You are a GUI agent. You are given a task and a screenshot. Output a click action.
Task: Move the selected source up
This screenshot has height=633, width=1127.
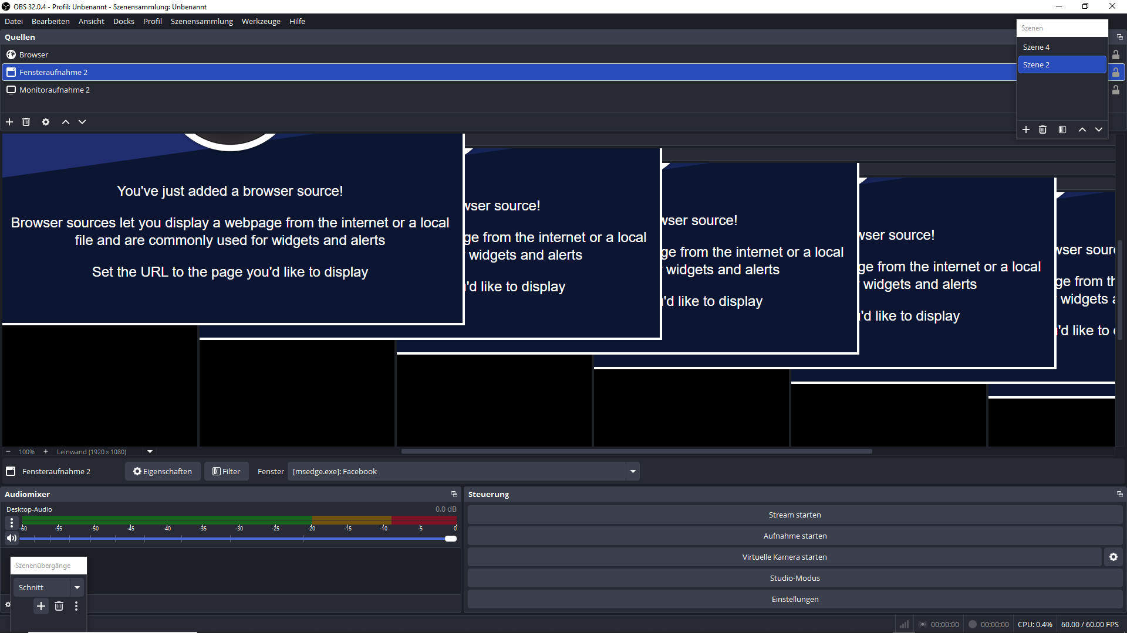click(66, 122)
